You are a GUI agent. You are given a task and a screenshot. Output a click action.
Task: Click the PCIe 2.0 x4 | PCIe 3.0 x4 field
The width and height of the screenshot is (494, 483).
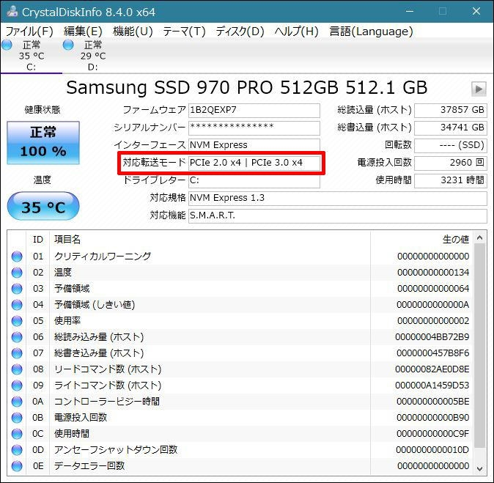coord(254,163)
